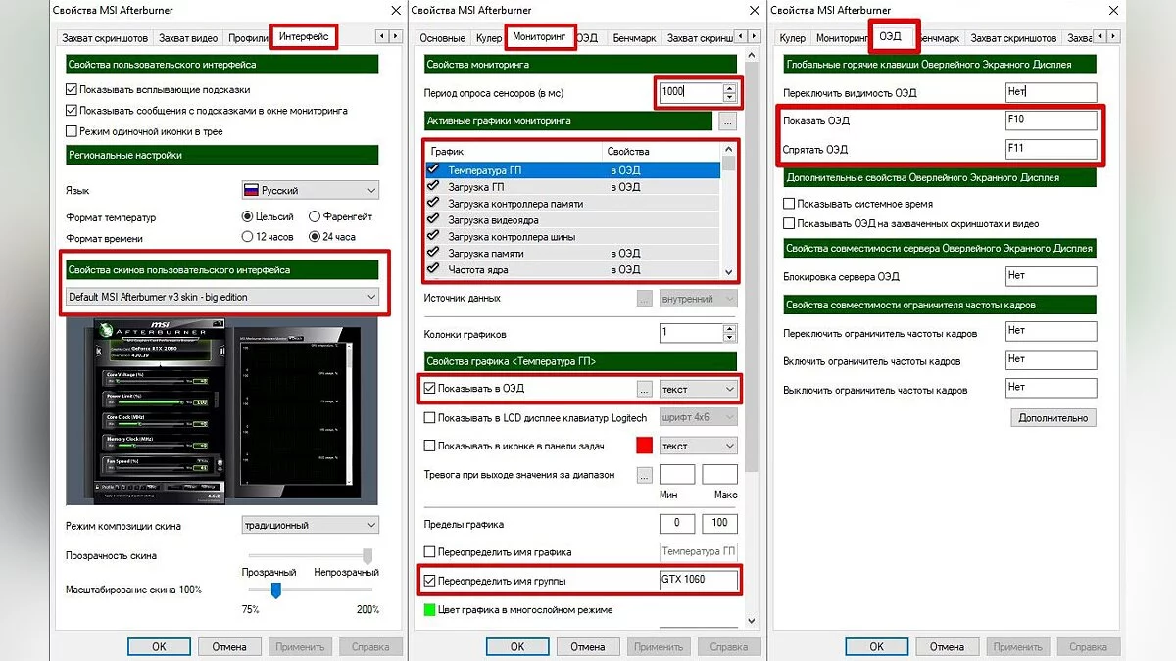The image size is (1176, 661).
Task: Enable Показывать системное время checkbox
Action: point(789,204)
